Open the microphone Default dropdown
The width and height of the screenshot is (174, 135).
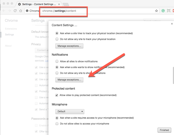[70, 111]
